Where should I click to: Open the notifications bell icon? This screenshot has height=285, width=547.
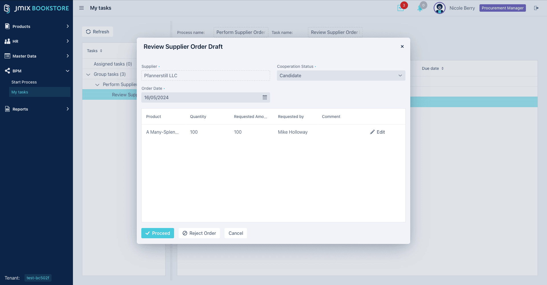pos(420,8)
